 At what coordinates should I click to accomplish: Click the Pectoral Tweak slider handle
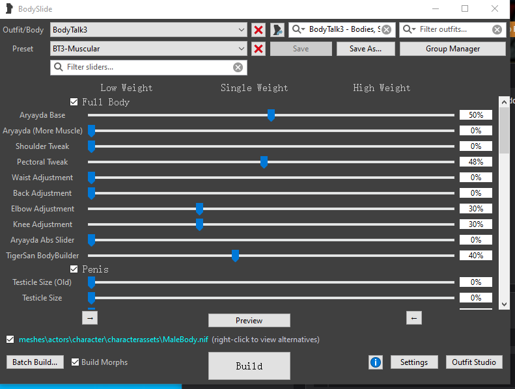[264, 162]
